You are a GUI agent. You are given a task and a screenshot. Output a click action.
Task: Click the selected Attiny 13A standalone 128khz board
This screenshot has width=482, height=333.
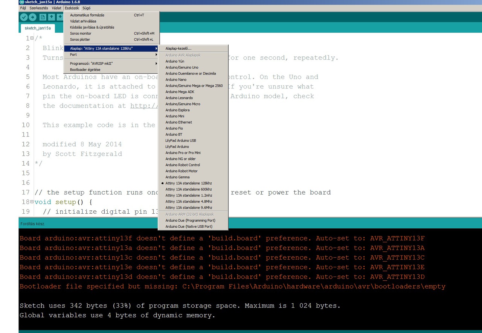pos(193,183)
